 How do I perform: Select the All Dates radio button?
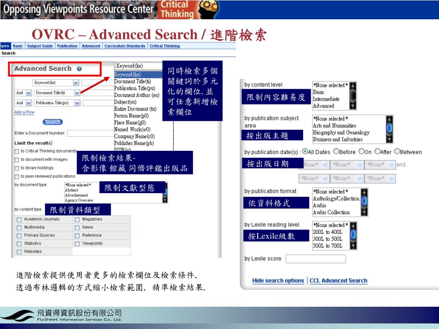(305, 151)
